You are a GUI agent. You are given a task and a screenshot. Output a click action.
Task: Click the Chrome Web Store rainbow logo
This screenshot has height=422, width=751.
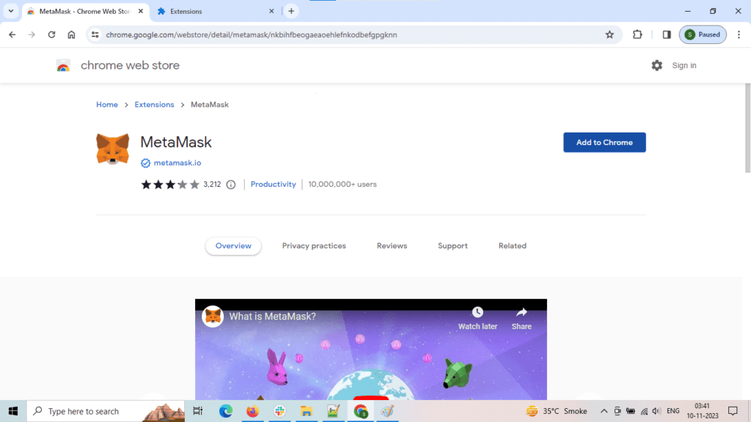63,65
